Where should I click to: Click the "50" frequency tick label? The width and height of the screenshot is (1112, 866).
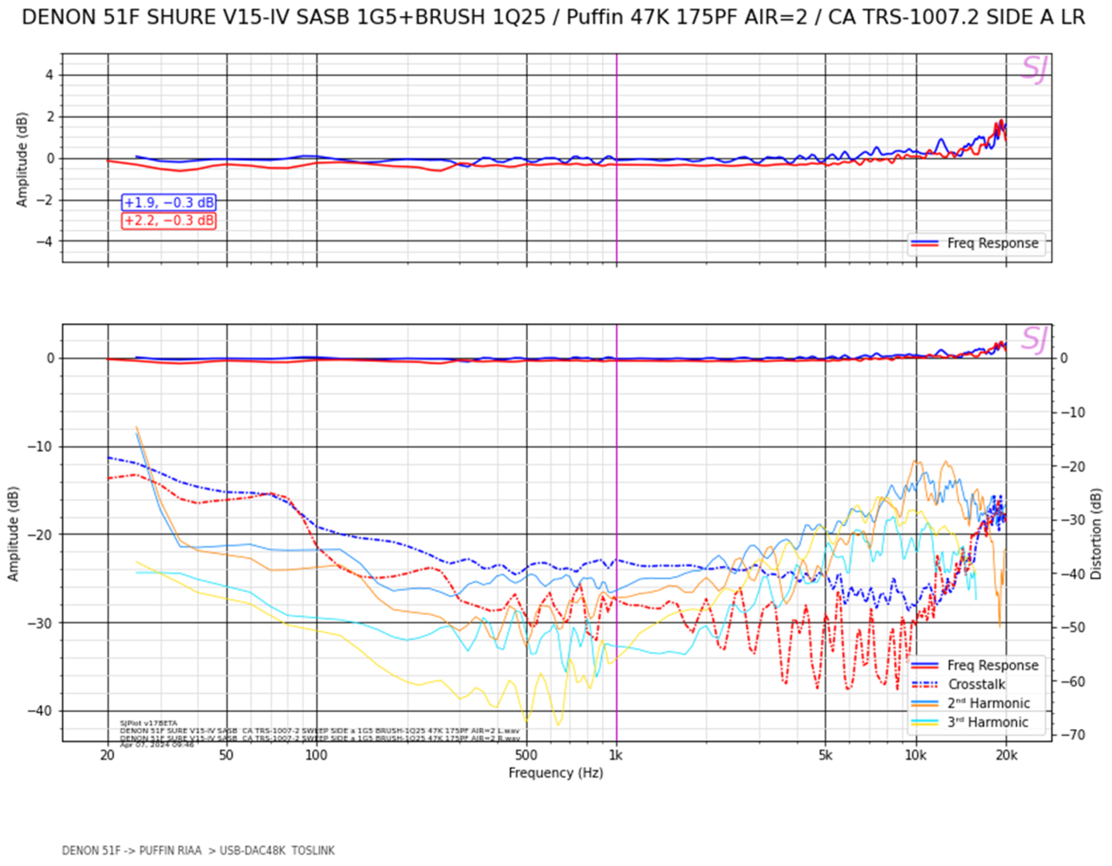coord(226,755)
